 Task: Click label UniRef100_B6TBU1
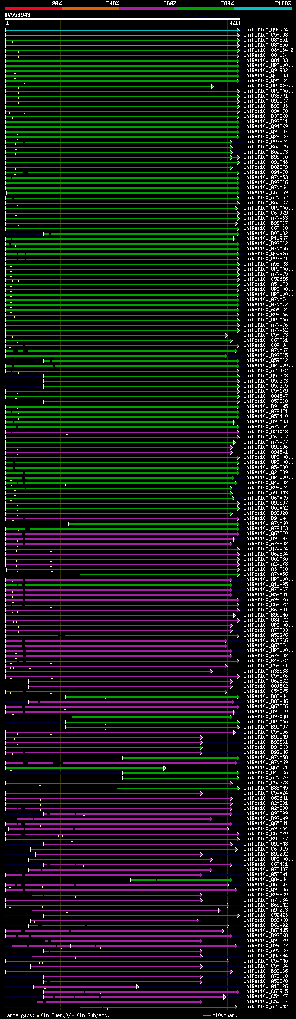pos(265,610)
